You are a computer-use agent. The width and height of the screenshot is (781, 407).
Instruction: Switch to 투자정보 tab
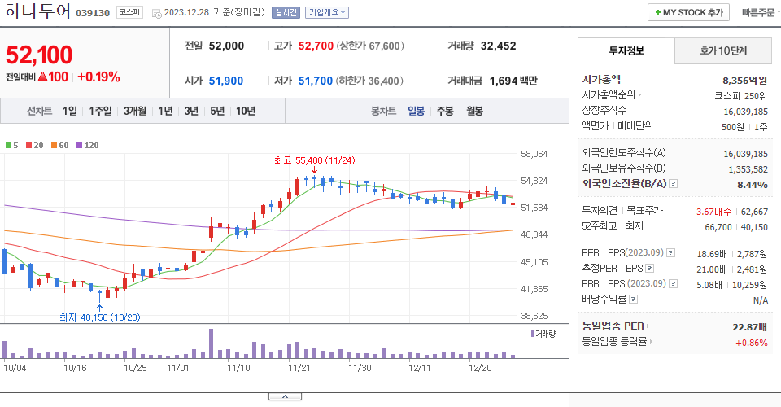(x=626, y=50)
